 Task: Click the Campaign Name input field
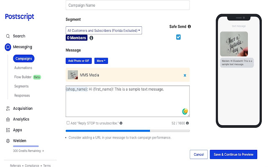tap(128, 5)
